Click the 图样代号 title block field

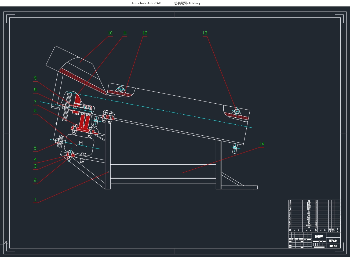(x=333, y=246)
